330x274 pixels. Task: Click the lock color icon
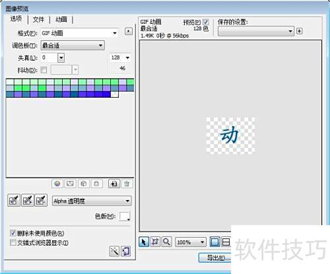tap(96, 184)
